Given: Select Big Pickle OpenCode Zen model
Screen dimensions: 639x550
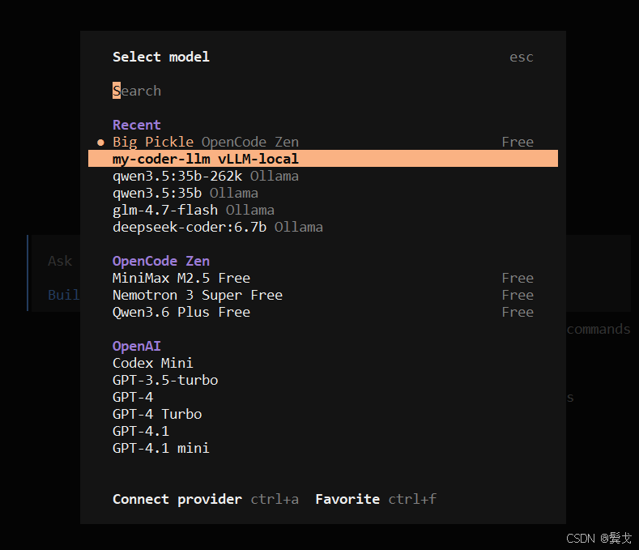Looking at the screenshot, I should (323, 142).
